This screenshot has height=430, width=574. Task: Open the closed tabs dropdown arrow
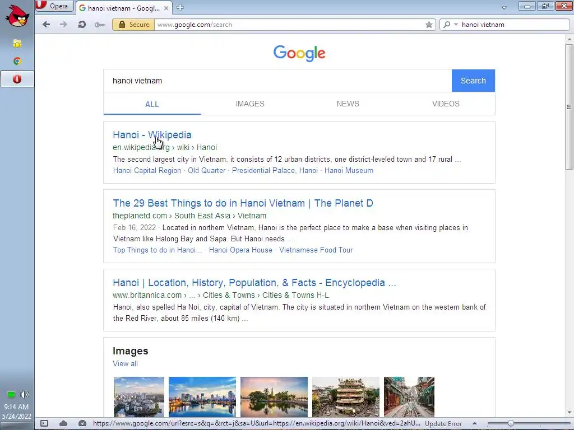coord(504,8)
